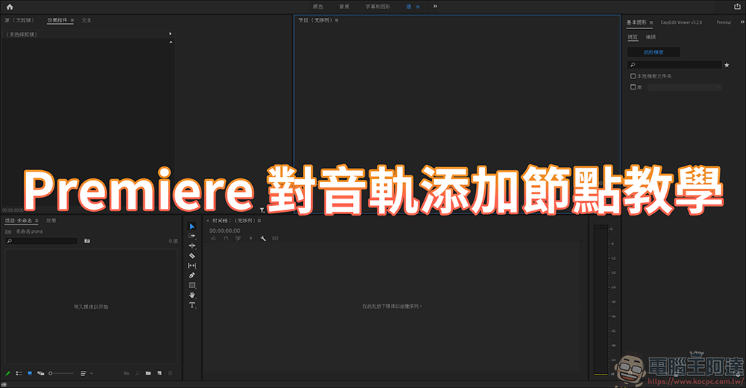Open EasyEdit Viewer v3.2.0 tab
Viewport: 746px width, 388px height.
tap(681, 22)
